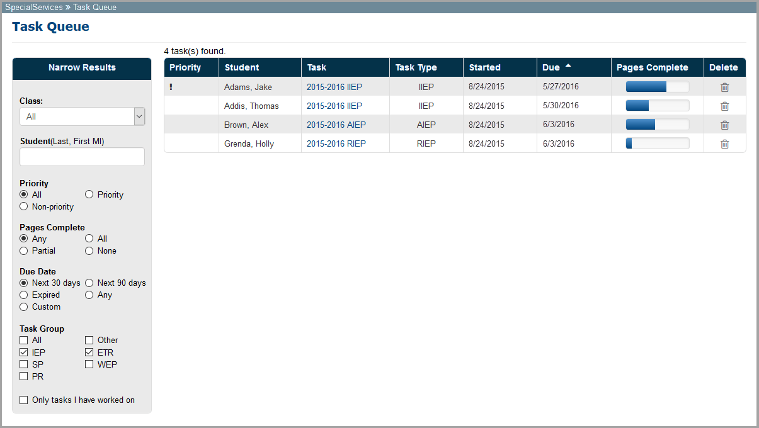Click the due date 5/27/2016

coord(561,87)
